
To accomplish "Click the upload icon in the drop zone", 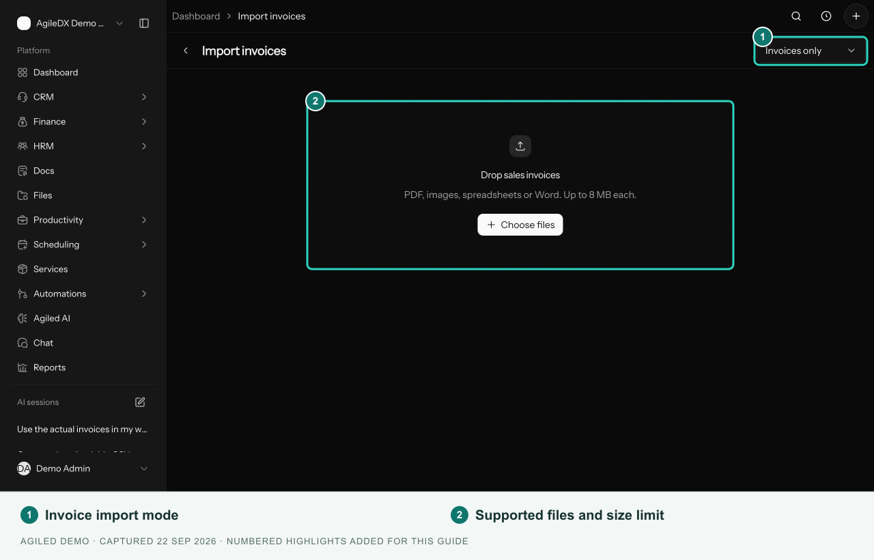I will point(520,146).
